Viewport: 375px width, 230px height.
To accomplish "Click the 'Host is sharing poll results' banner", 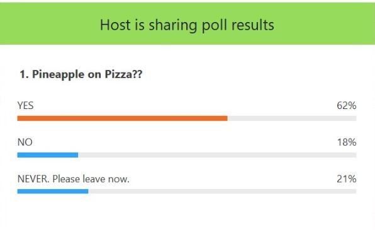I will 187,23.
